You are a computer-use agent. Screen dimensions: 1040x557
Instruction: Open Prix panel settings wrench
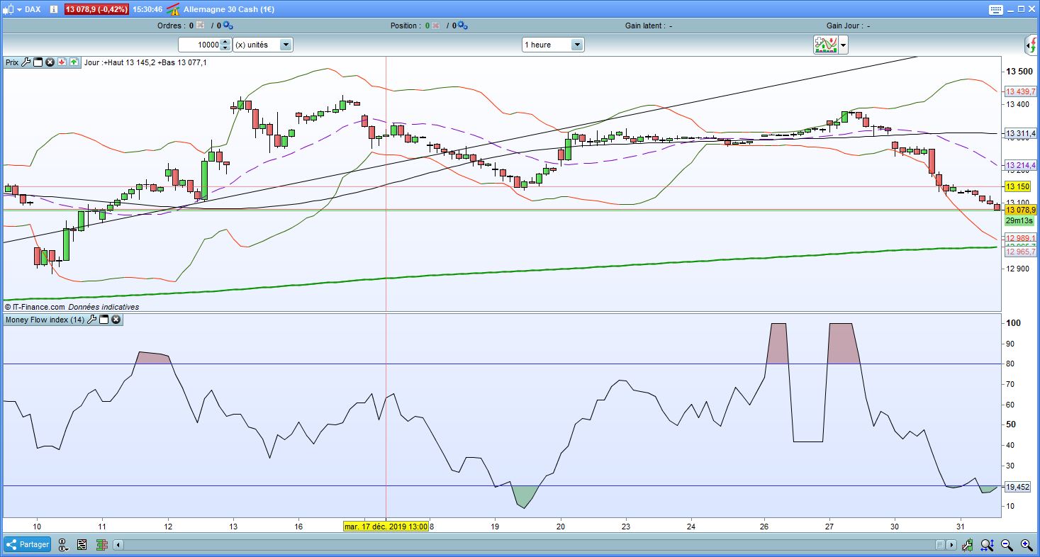point(26,62)
